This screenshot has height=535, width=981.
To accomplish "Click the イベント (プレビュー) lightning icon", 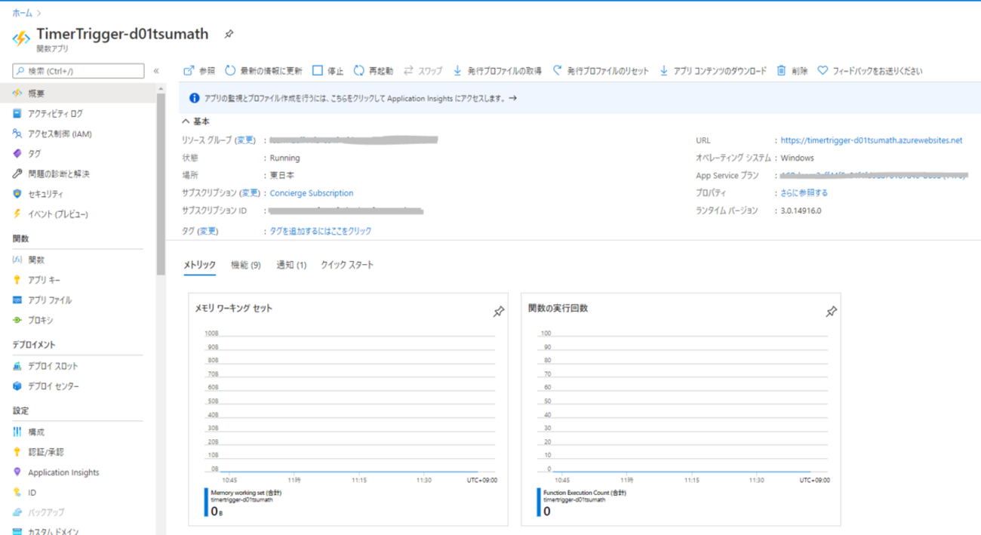I will pyautogui.click(x=17, y=214).
